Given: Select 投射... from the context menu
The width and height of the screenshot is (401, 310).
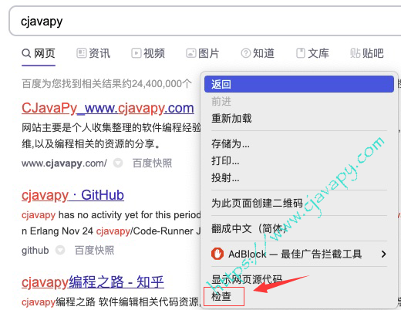Looking at the screenshot, I should tap(299, 177).
